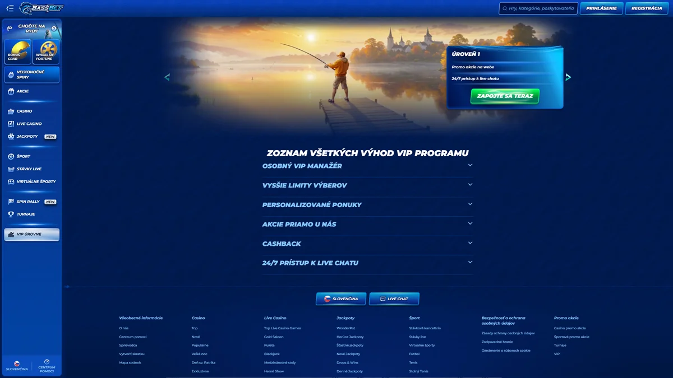Select Turnaje in sidebar menu
673x378 pixels.
[26, 214]
